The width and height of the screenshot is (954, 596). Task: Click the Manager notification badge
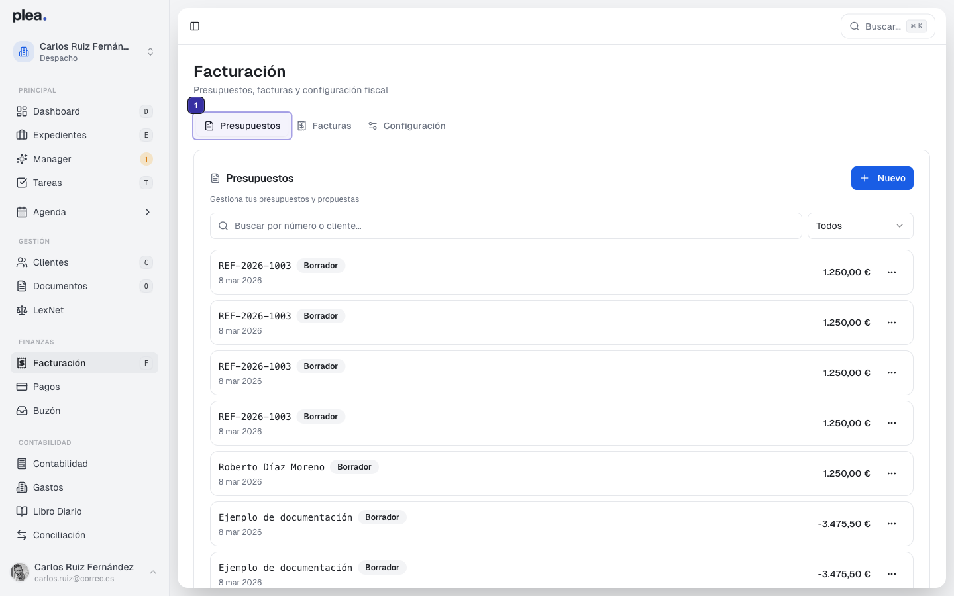pos(146,159)
